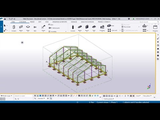Image resolution: width=160 pixels, height=120 pixels.
Task: Open the VIEW ribbon tab
Action: [x=47, y=22]
